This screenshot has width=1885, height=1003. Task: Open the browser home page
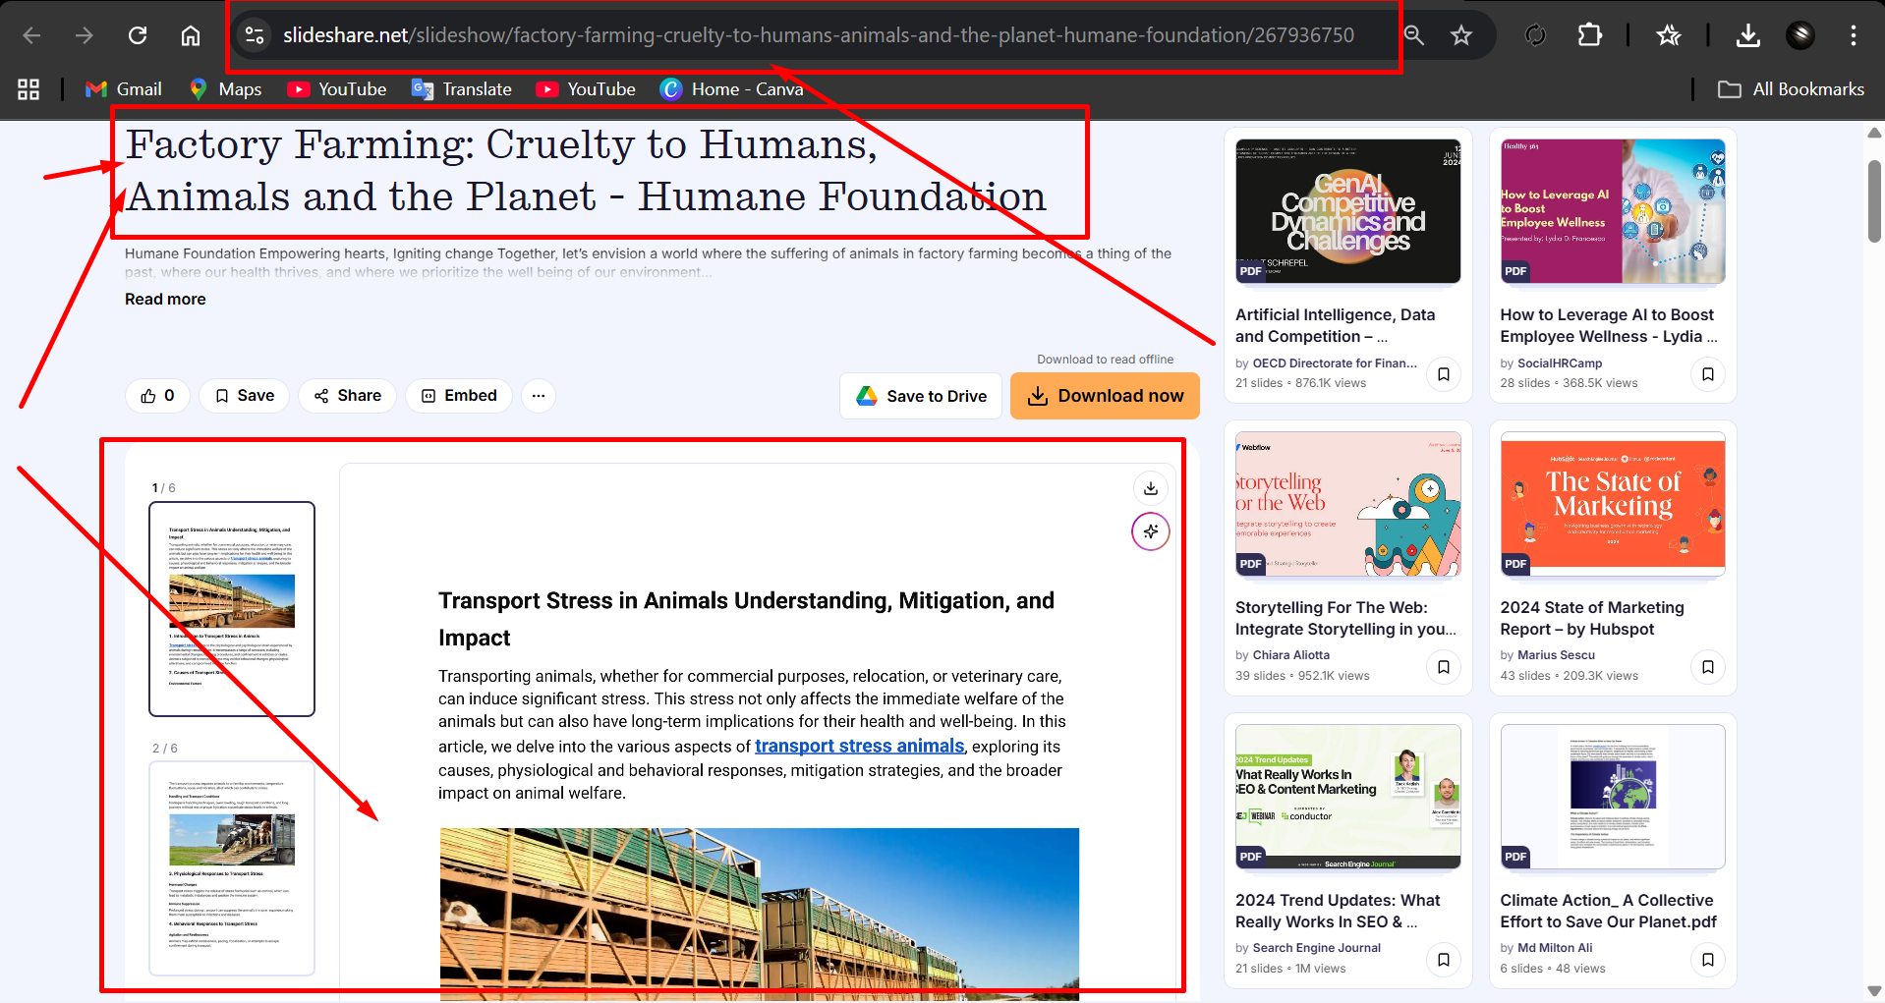191,35
